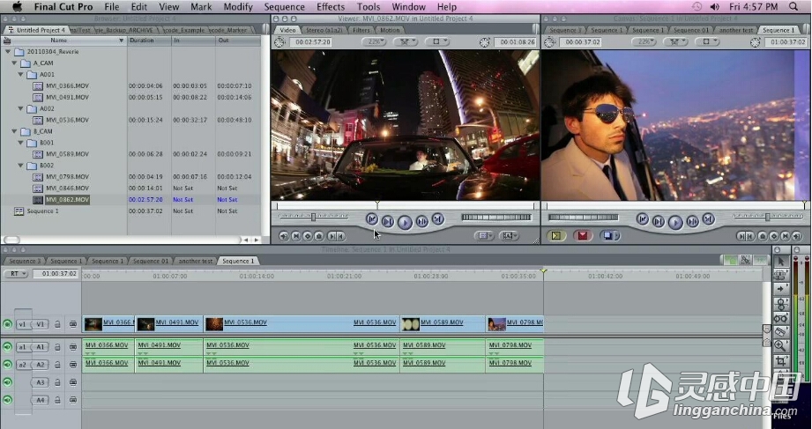Select the Selection arrow tool
This screenshot has height=429, width=812.
[x=780, y=262]
